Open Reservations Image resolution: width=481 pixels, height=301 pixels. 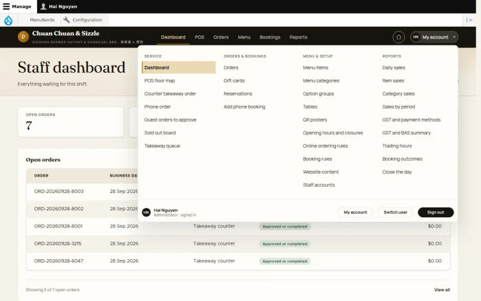[238, 93]
